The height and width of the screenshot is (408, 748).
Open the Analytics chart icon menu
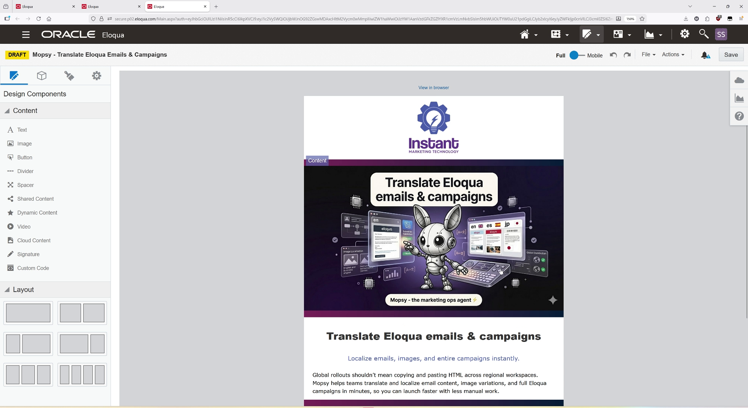pos(653,34)
